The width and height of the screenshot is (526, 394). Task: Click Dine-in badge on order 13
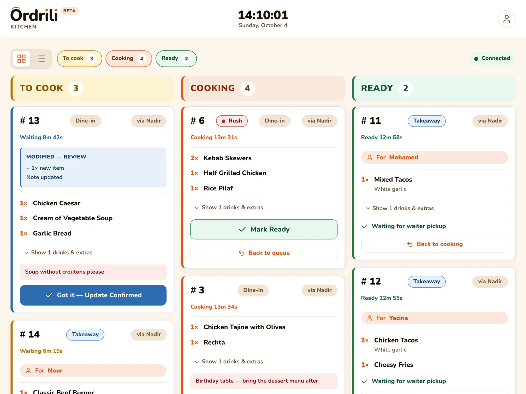click(x=85, y=121)
